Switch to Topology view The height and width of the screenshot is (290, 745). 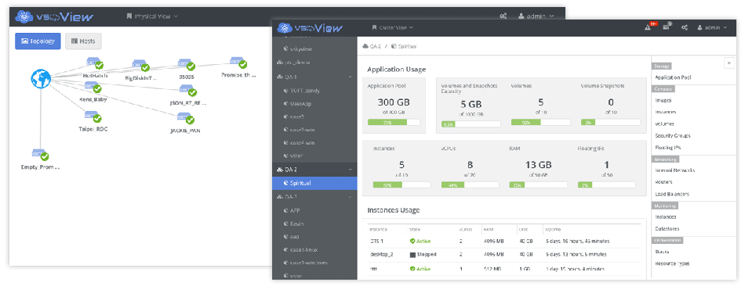point(38,41)
